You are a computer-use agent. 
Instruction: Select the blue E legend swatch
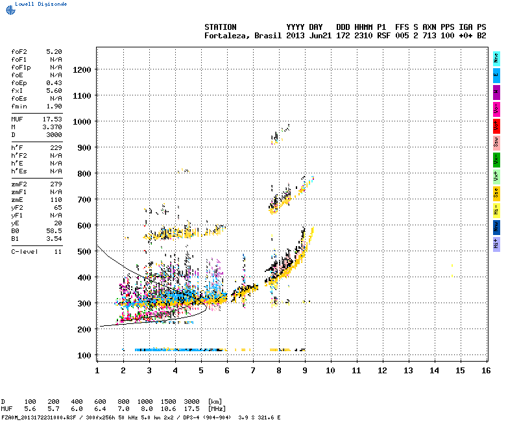pos(496,75)
